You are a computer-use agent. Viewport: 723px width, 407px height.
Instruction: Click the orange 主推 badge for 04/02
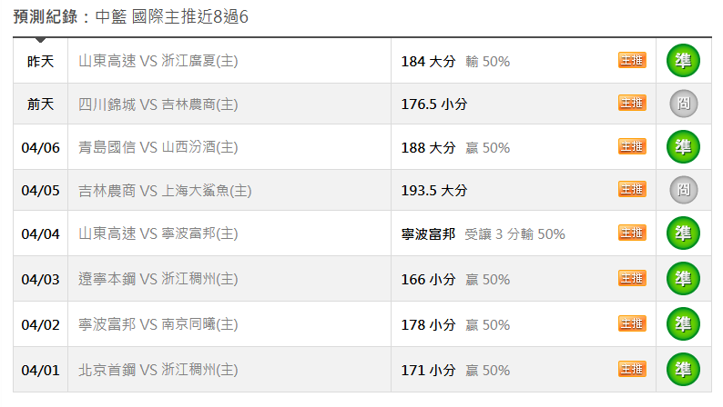click(632, 323)
